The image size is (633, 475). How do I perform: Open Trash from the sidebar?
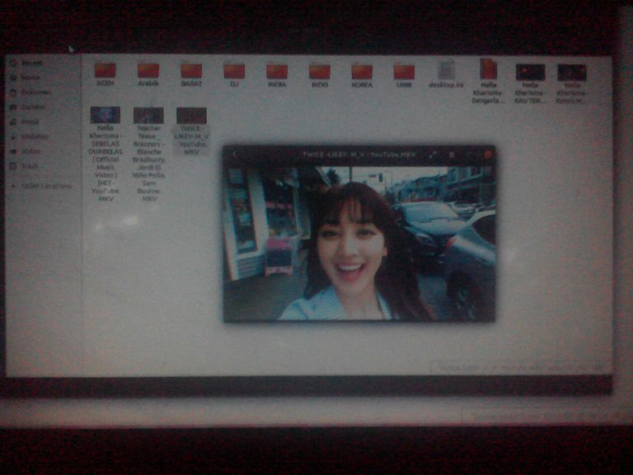pyautogui.click(x=30, y=166)
